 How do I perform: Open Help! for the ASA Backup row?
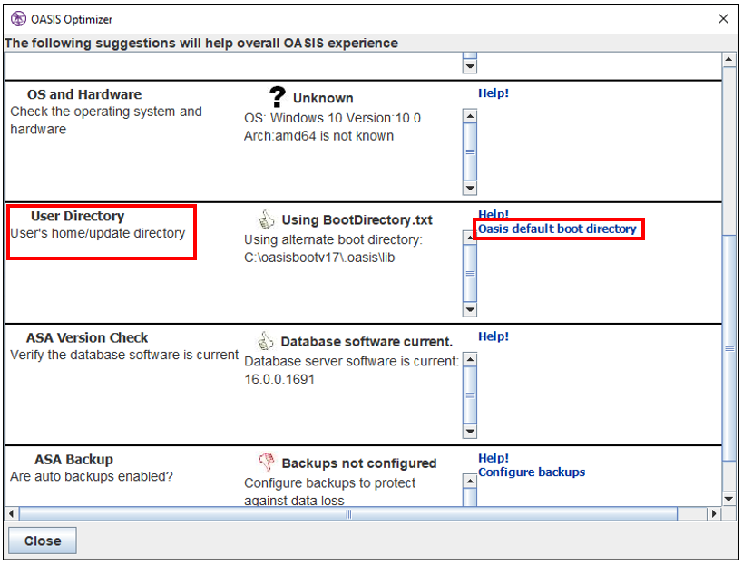(494, 458)
